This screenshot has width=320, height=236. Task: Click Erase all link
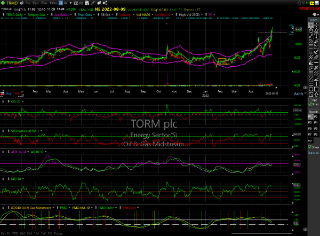[313, 153]
